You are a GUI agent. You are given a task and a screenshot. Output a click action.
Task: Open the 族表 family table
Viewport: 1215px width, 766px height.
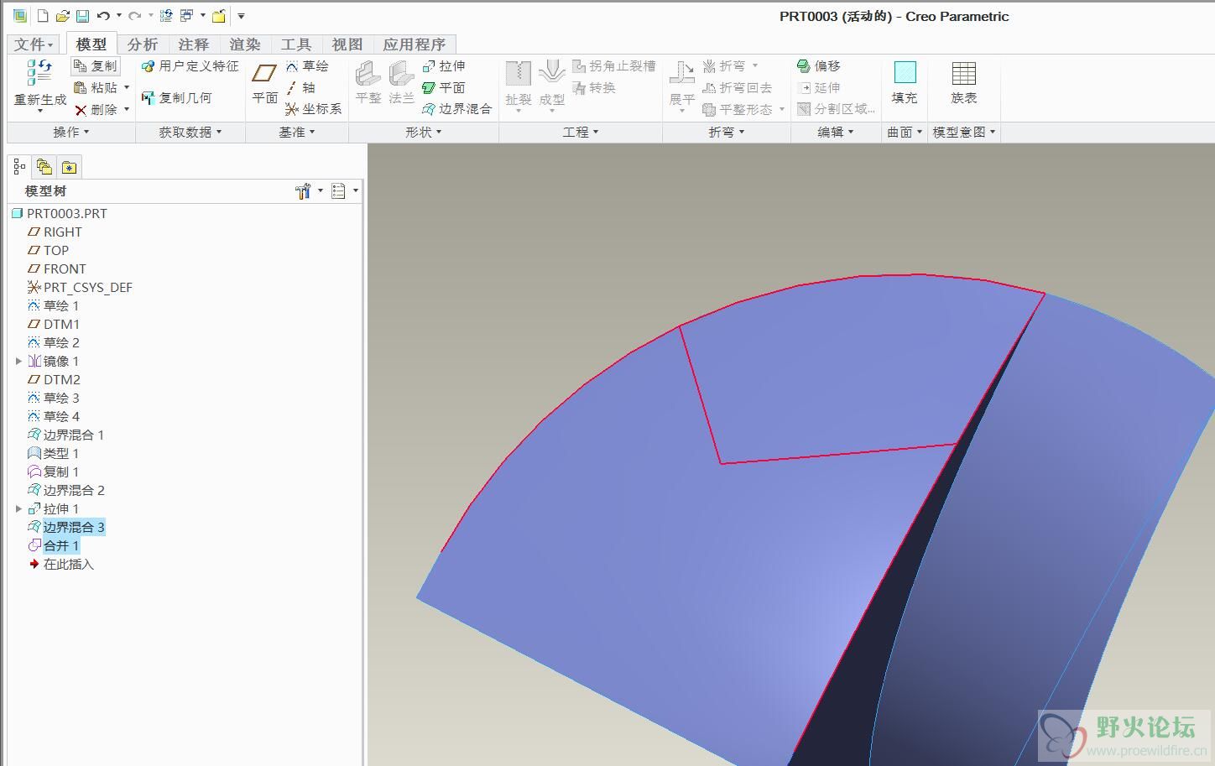(964, 83)
